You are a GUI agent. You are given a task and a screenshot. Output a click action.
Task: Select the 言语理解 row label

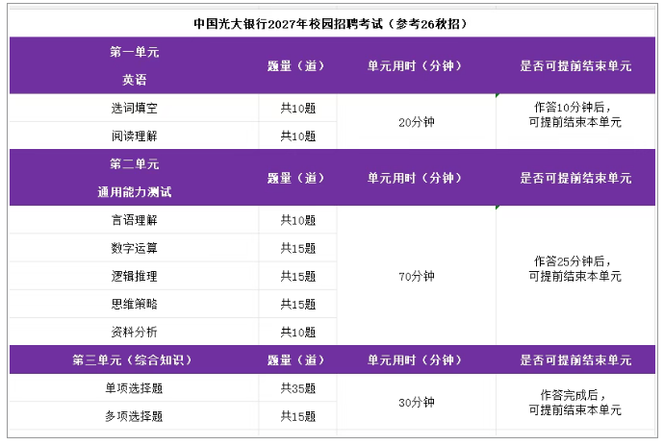(x=134, y=220)
